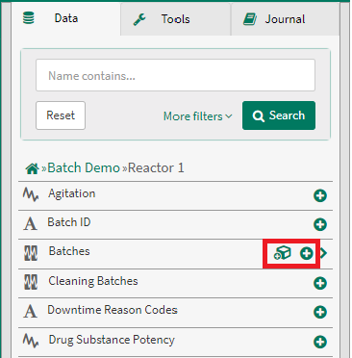Add Batch ID with plus icon
This screenshot has height=358, width=352.
(x=320, y=224)
